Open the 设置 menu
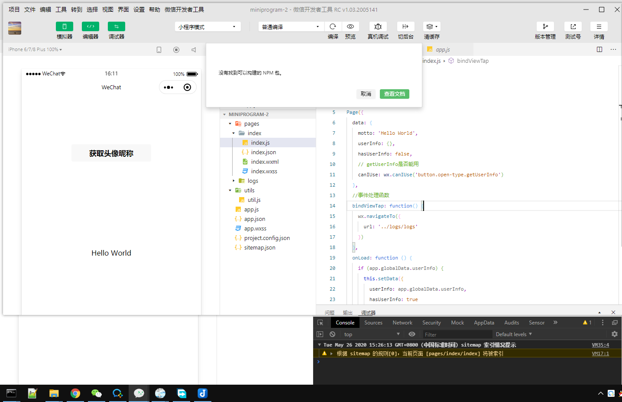 139,9
